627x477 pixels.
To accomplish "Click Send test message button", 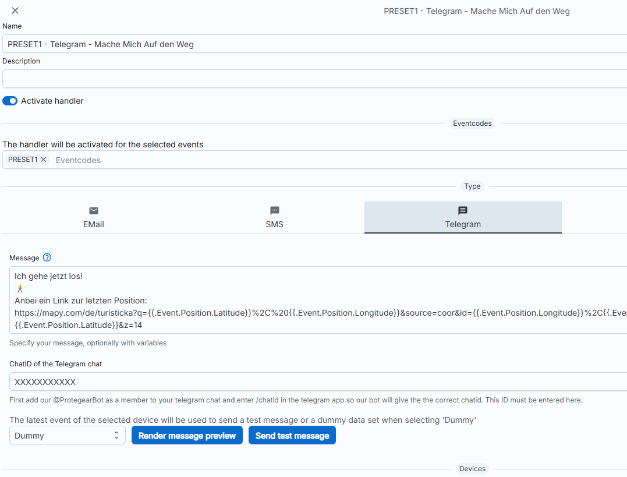I will click(x=292, y=436).
